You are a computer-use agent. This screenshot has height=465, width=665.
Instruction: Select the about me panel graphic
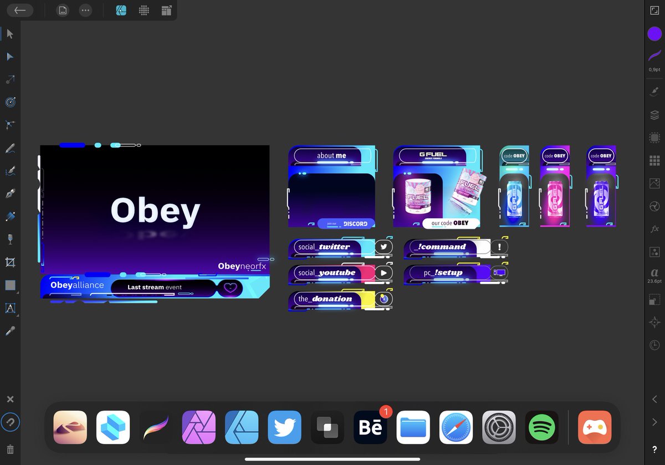point(332,187)
